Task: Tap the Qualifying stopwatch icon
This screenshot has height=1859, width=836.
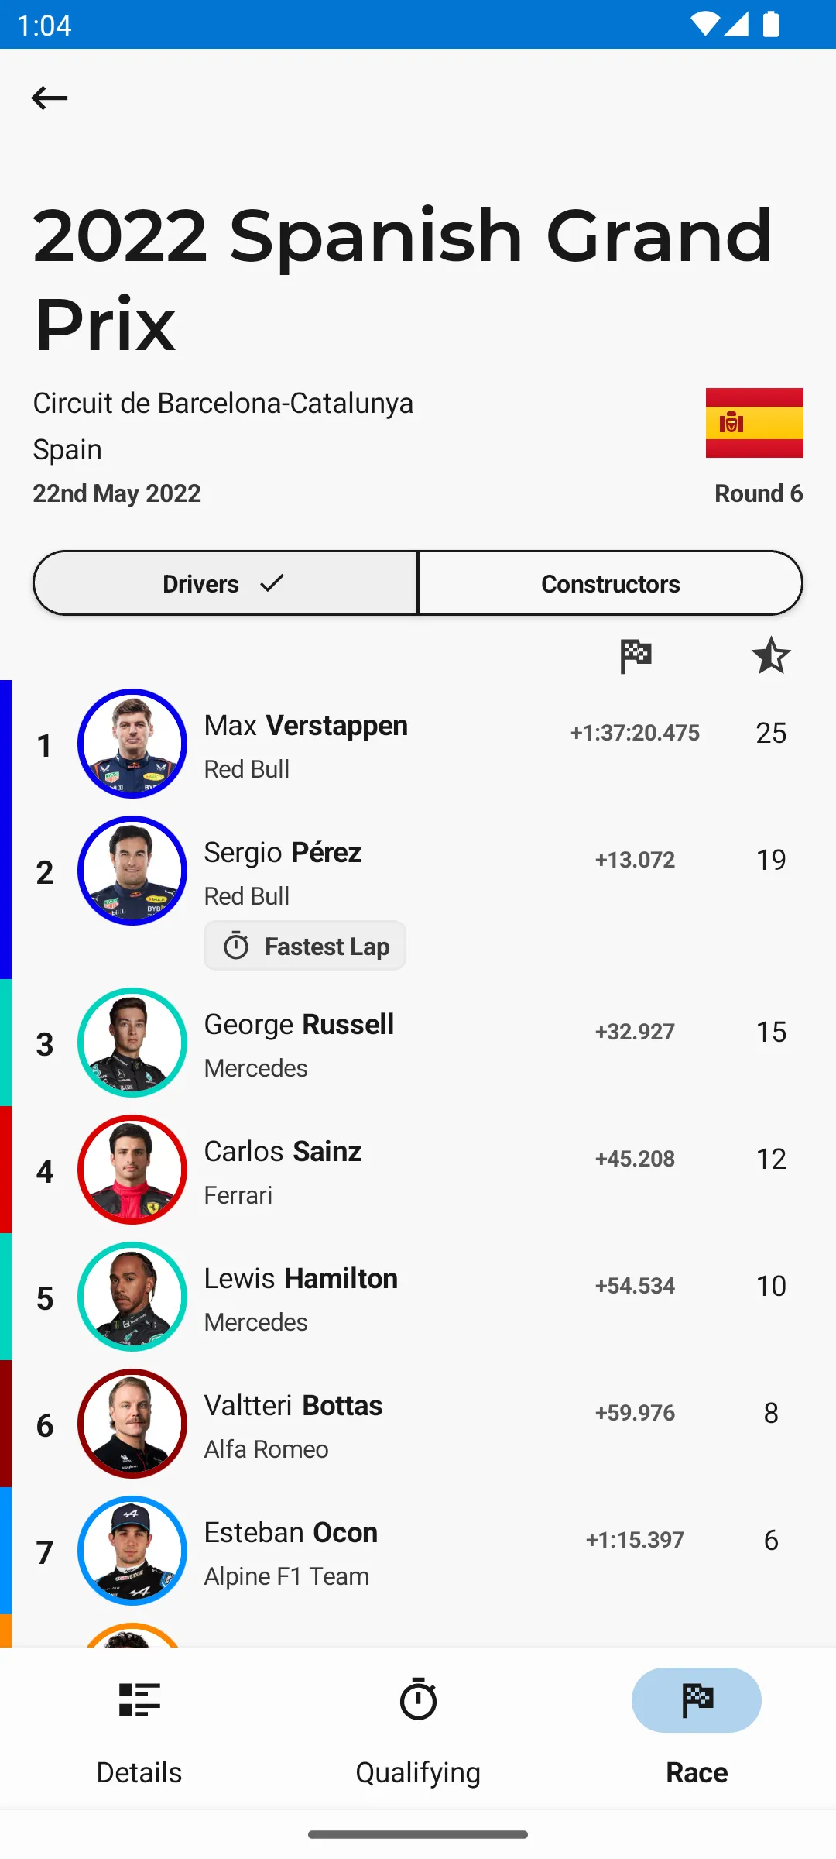Action: click(x=418, y=1699)
